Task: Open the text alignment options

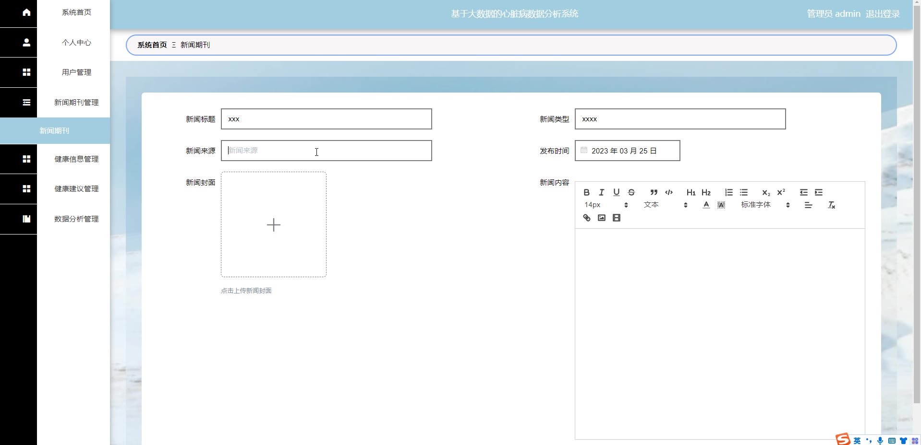Action: [x=809, y=205]
